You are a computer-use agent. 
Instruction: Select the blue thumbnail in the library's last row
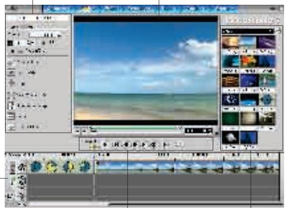[249, 138]
